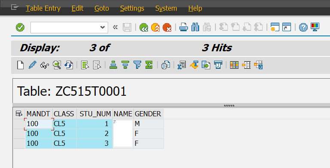Image resolution: width=330 pixels, height=168 pixels.
Task: Click the Display glasses icon
Action: [44, 65]
